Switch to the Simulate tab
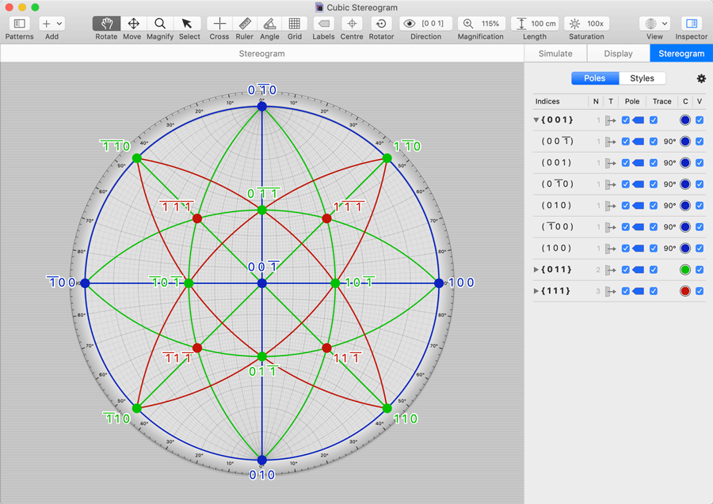The image size is (713, 504). click(555, 54)
